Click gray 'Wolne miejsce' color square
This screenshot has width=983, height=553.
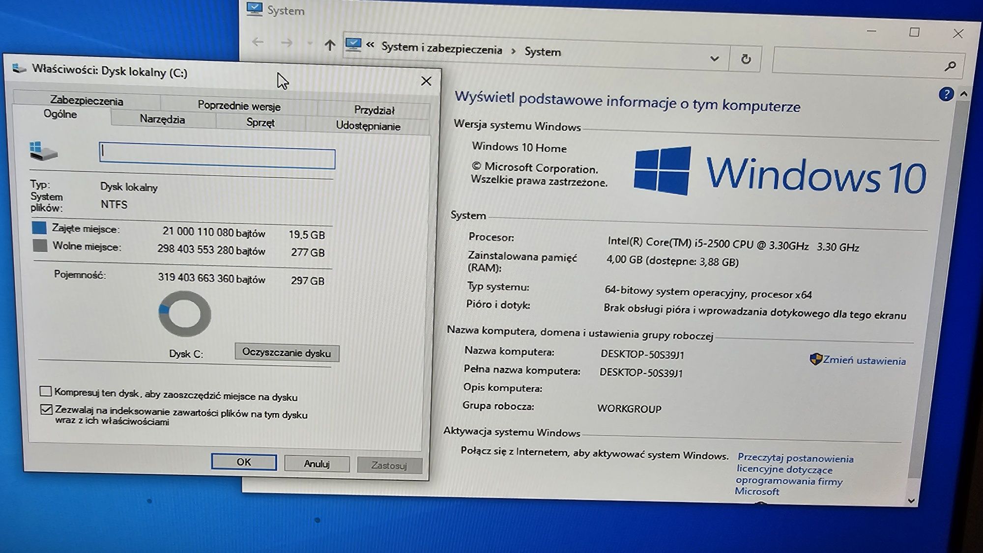(x=40, y=245)
